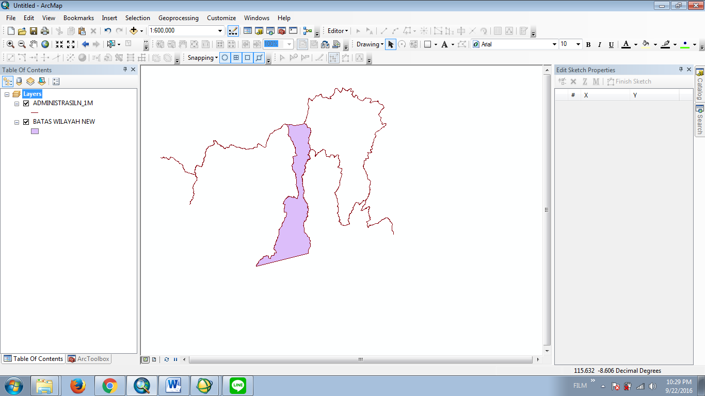Zoom to Full Extent globe
This screenshot has width=705, height=396.
point(45,44)
